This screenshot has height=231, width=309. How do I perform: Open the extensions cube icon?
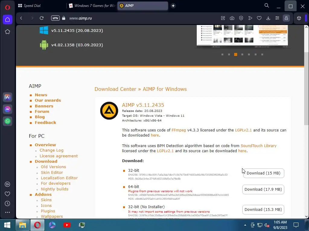299,18
